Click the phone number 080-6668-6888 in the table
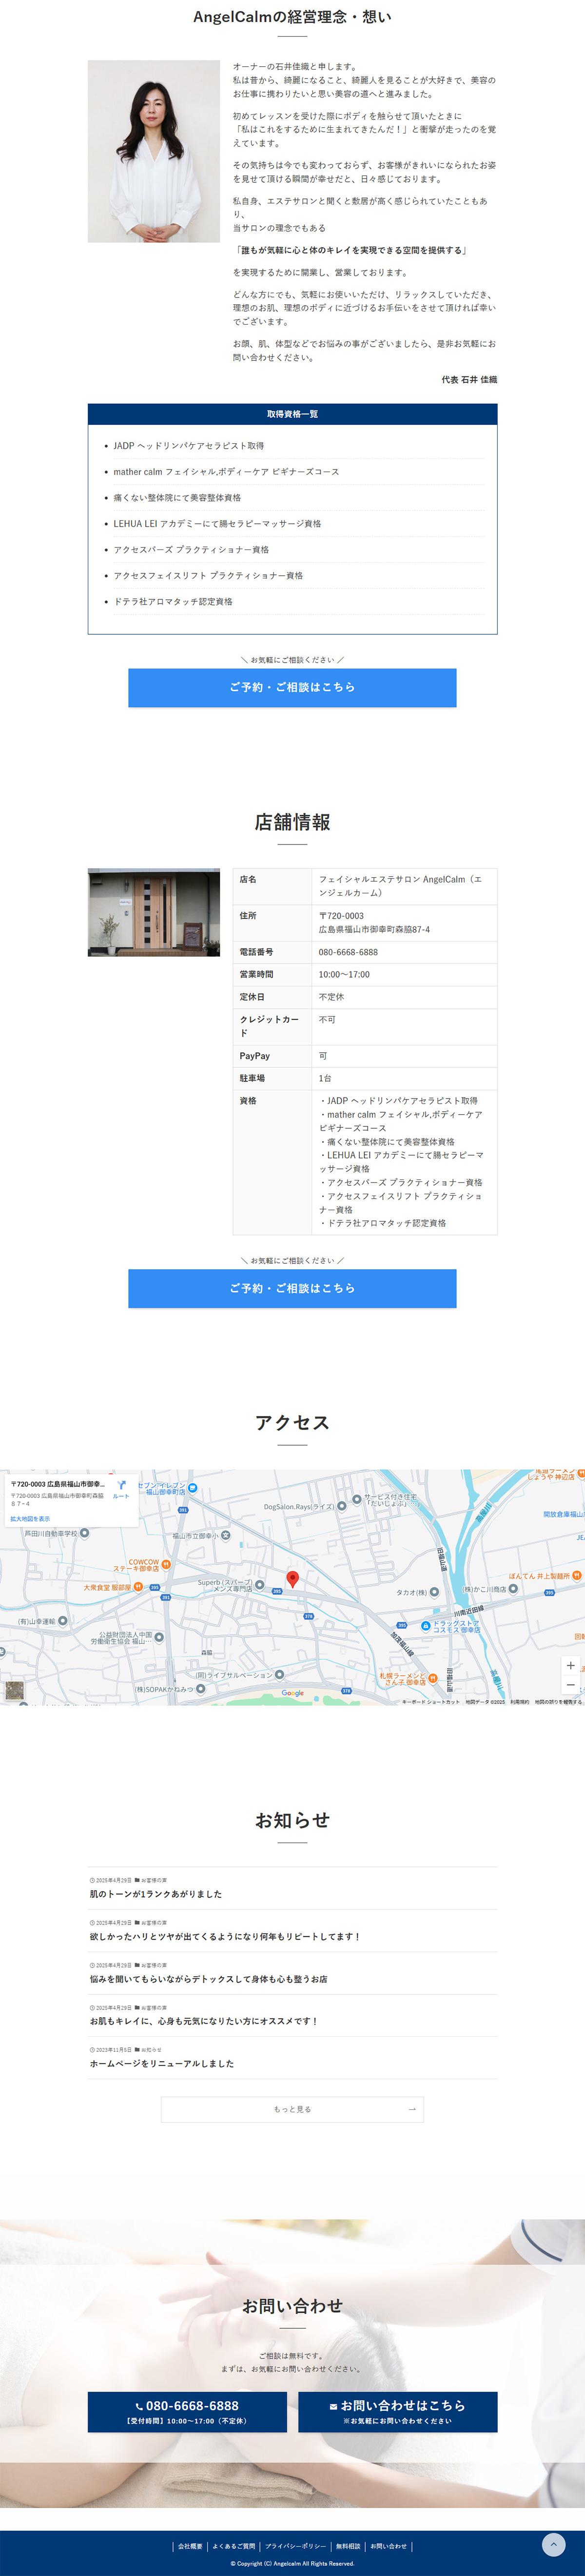This screenshot has width=585, height=2576. click(348, 952)
